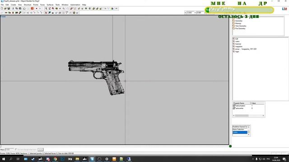This screenshot has height=162, width=289.
Task: Open the Structure menu
Action: [x=28, y=5]
